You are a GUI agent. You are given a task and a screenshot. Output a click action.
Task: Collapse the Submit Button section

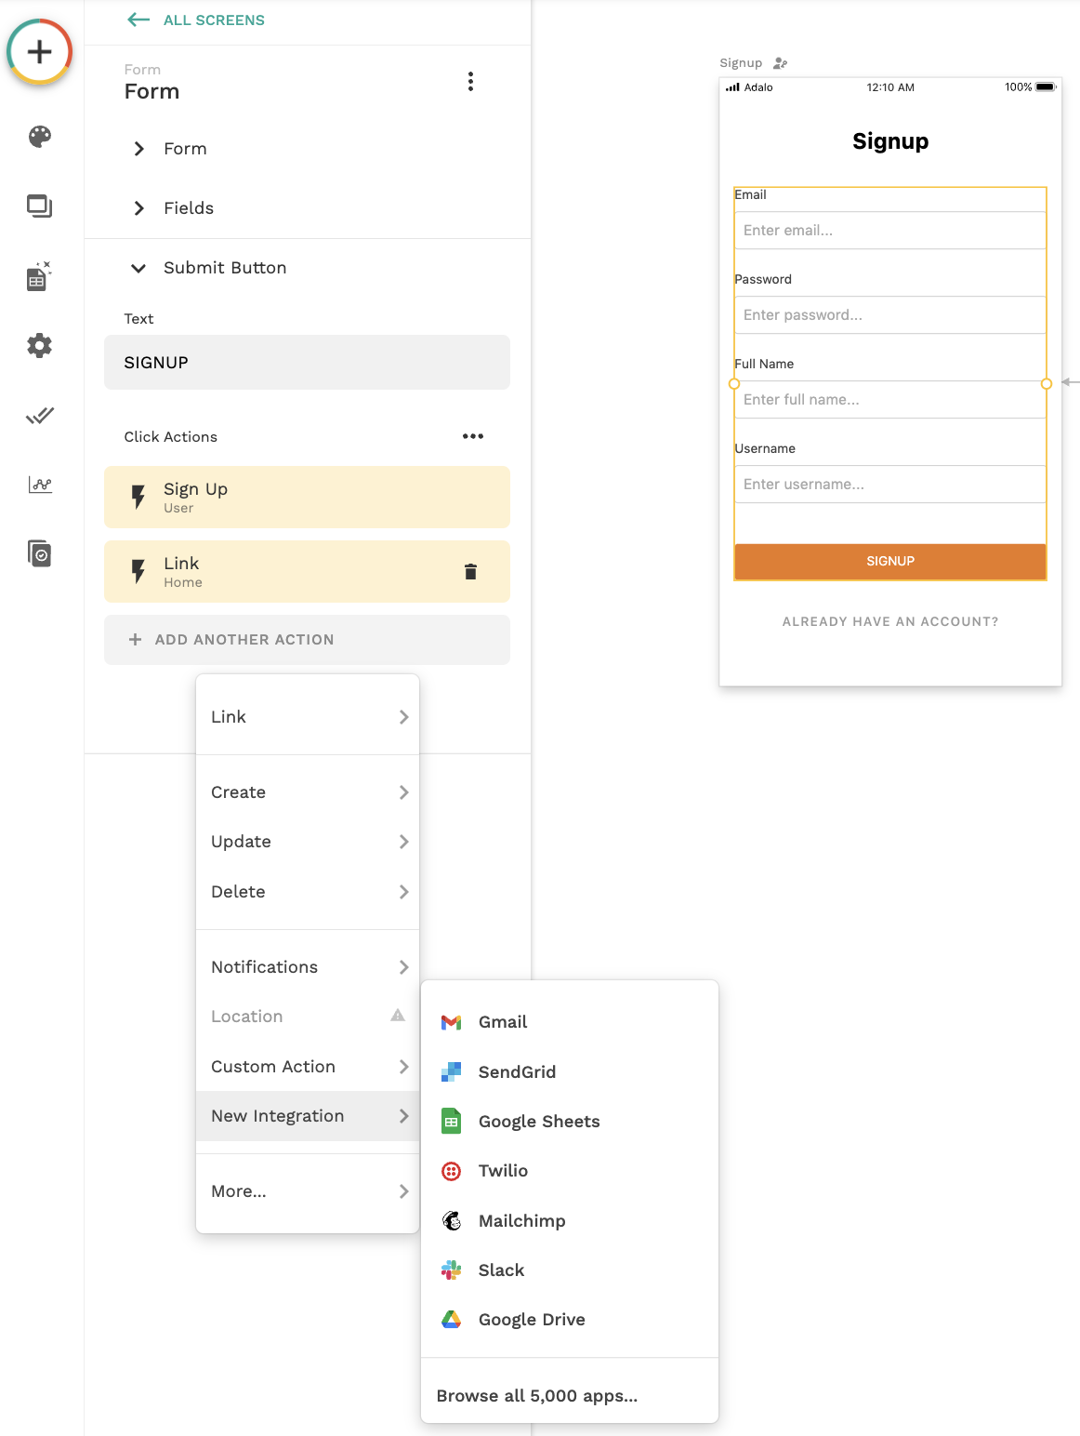139,268
